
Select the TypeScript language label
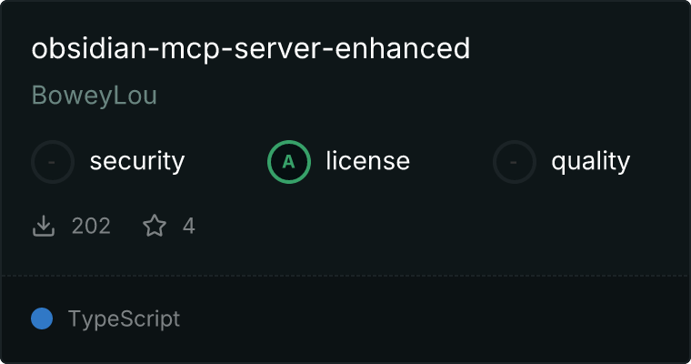coord(124,319)
